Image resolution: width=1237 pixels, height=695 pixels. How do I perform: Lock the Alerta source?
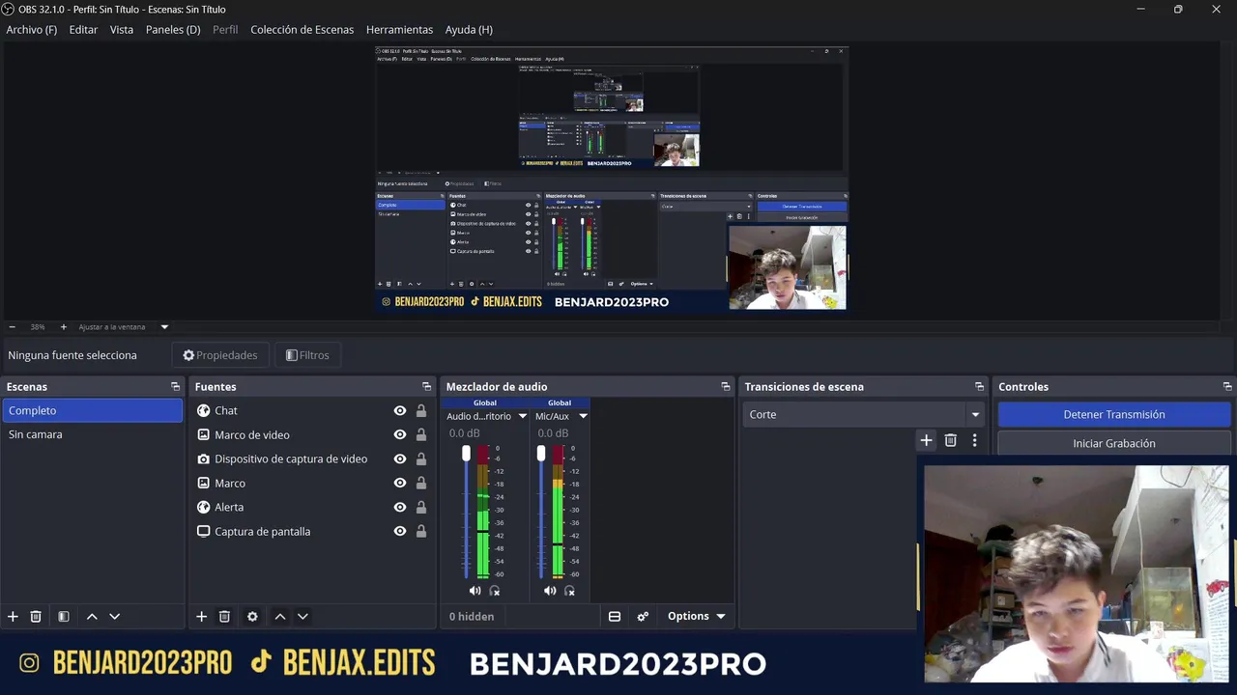coord(421,507)
